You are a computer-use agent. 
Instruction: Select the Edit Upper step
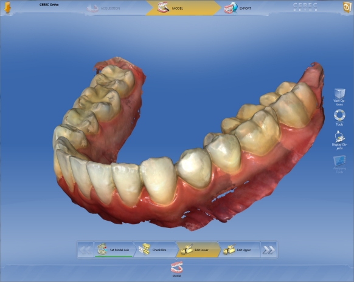(239, 250)
